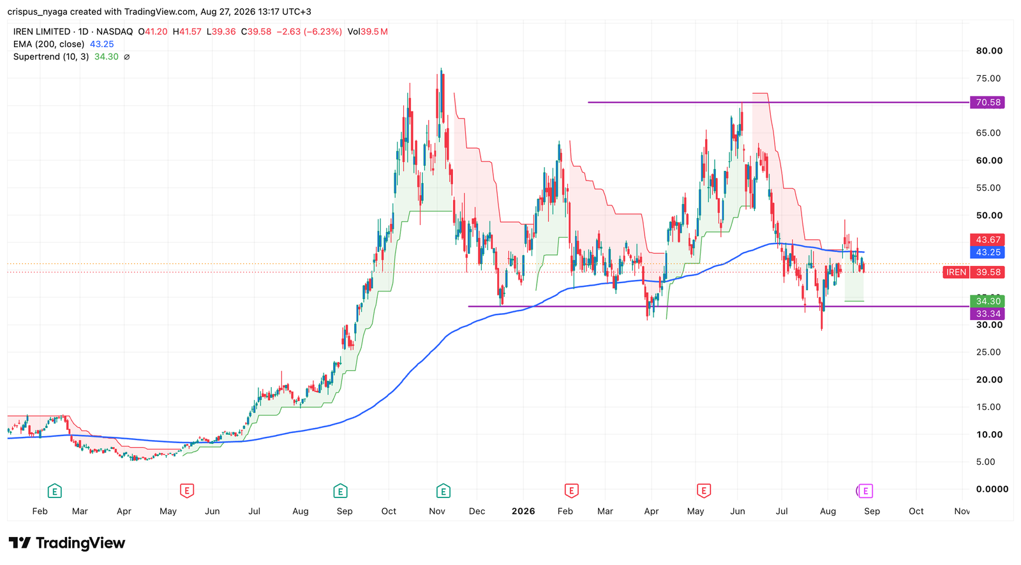Toggle the Supertrend hidden-value icon
This screenshot has width=1021, height=565.
click(126, 57)
